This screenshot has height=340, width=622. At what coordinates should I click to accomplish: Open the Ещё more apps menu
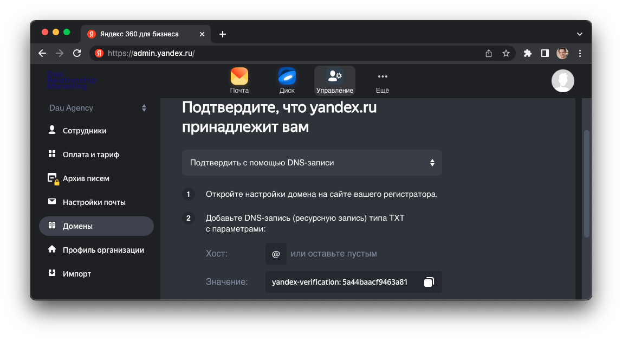click(x=383, y=81)
